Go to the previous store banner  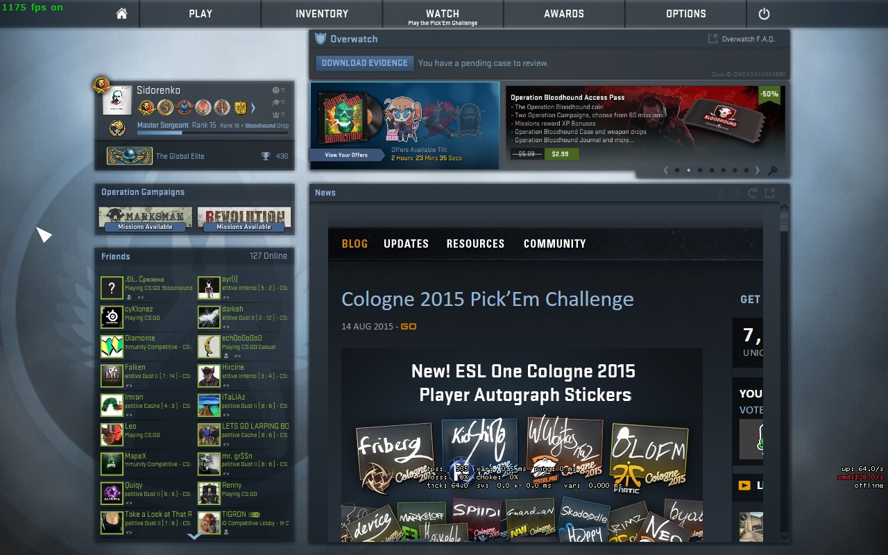pyautogui.click(x=666, y=171)
